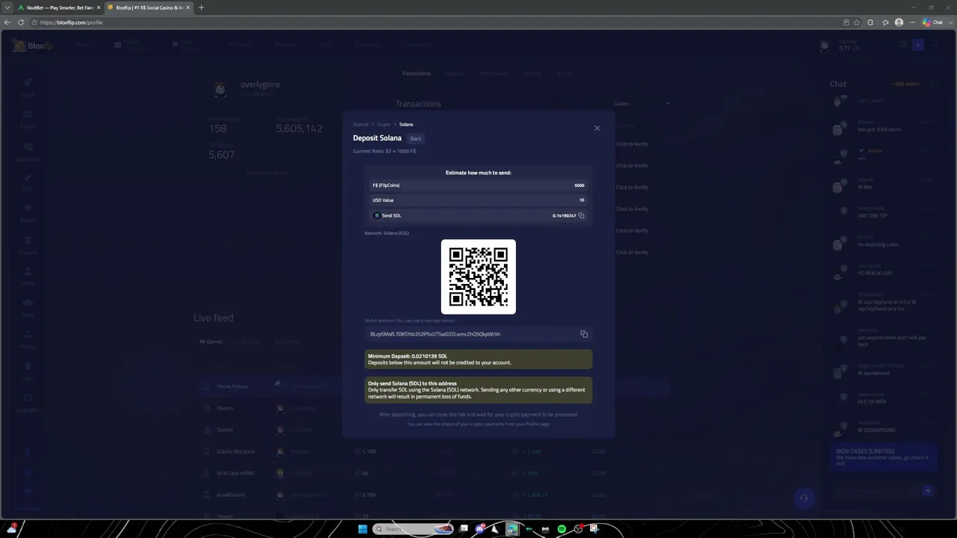Open the tab search dropdown arrow
Image resolution: width=957 pixels, height=538 pixels.
(6, 7)
